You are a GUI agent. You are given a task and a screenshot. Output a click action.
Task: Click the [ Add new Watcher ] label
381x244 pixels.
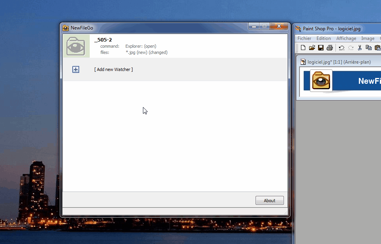[113, 69]
